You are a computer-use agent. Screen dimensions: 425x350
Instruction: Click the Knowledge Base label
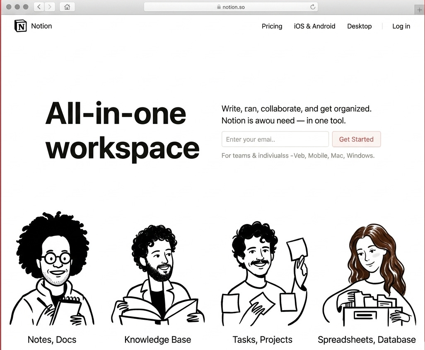(x=158, y=340)
